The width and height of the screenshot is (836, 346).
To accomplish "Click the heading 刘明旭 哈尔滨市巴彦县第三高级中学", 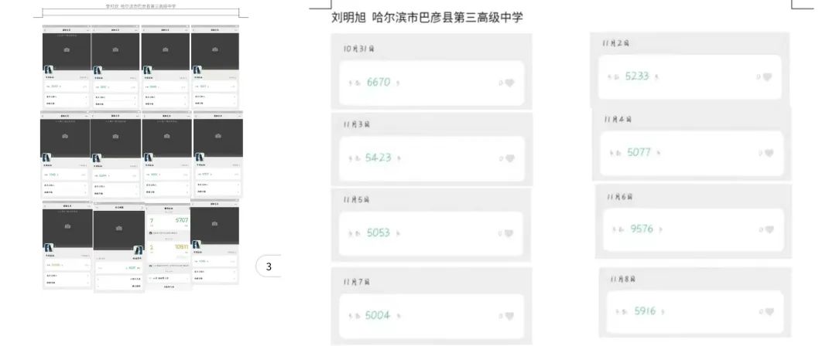I will pyautogui.click(x=427, y=18).
